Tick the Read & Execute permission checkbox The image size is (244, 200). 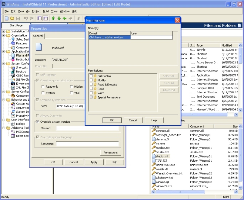pos(91,85)
